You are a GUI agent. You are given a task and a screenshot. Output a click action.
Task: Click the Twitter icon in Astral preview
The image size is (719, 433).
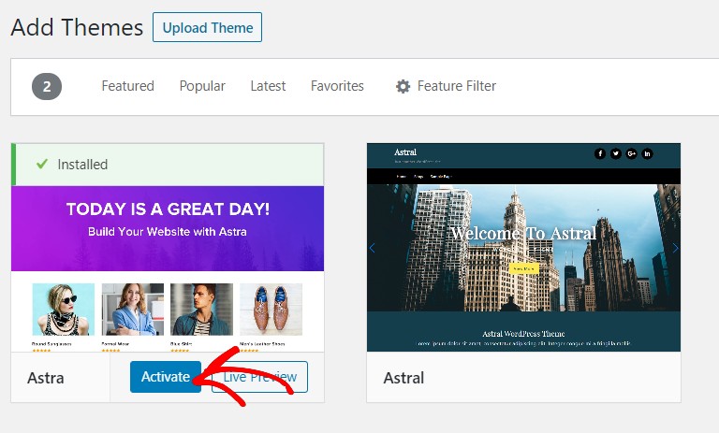(616, 154)
